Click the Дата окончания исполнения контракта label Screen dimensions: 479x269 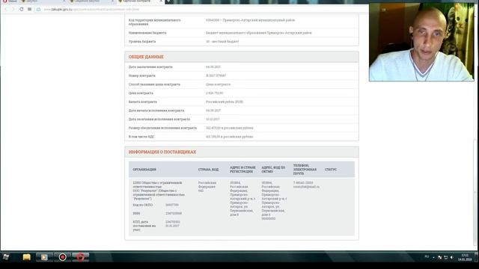[x=159, y=120]
